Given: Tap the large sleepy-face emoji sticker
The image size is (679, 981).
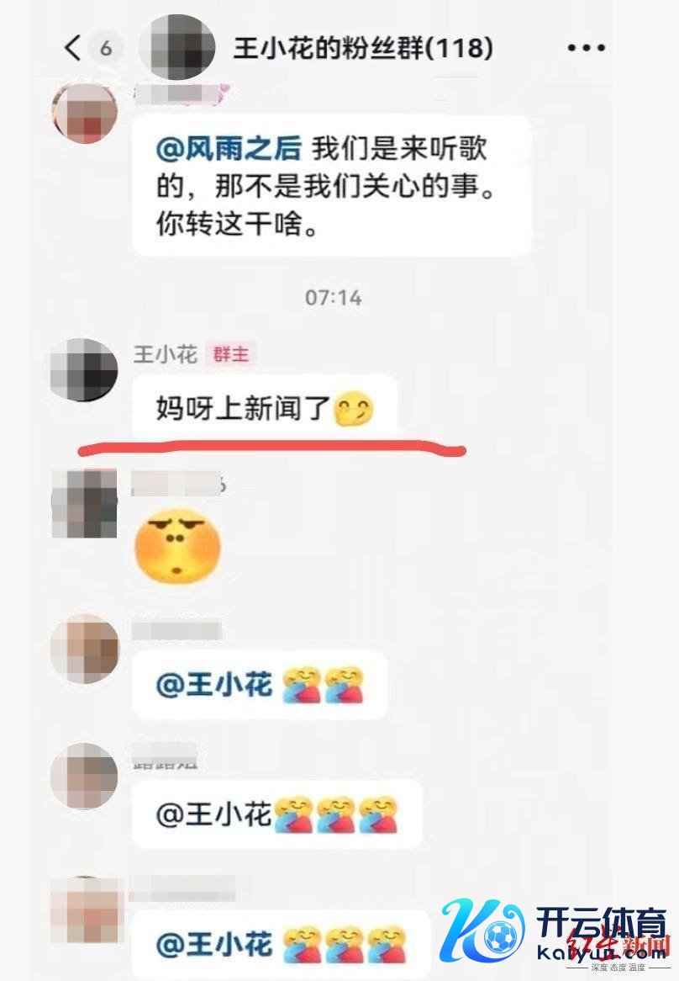Looking at the screenshot, I should [178, 545].
